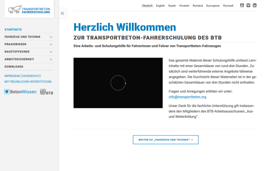Click the Zur Transportbeton-Fahrerschulung des BTB subheading
The height and width of the screenshot is (171, 273).
point(147,38)
